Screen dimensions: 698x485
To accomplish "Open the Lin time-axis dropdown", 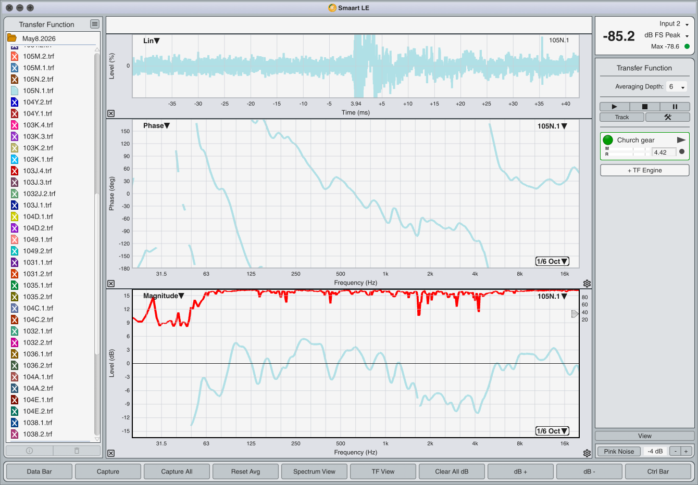I will [152, 41].
